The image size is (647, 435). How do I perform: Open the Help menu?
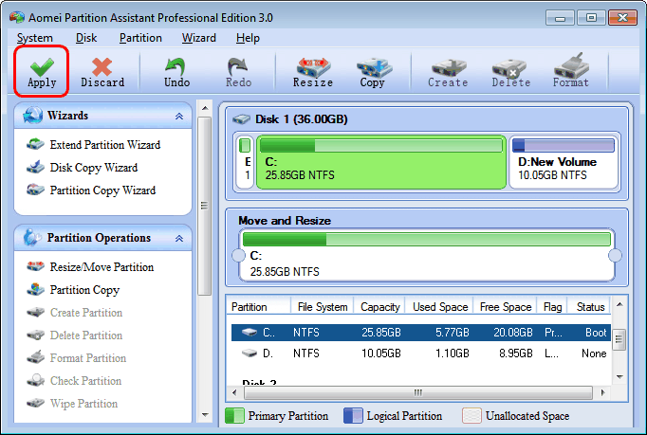click(248, 38)
